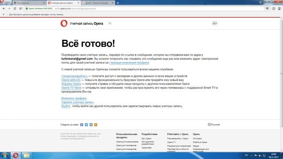The image size is (283, 159).
Task: Open a new tab with plus button
Action: [118, 3]
